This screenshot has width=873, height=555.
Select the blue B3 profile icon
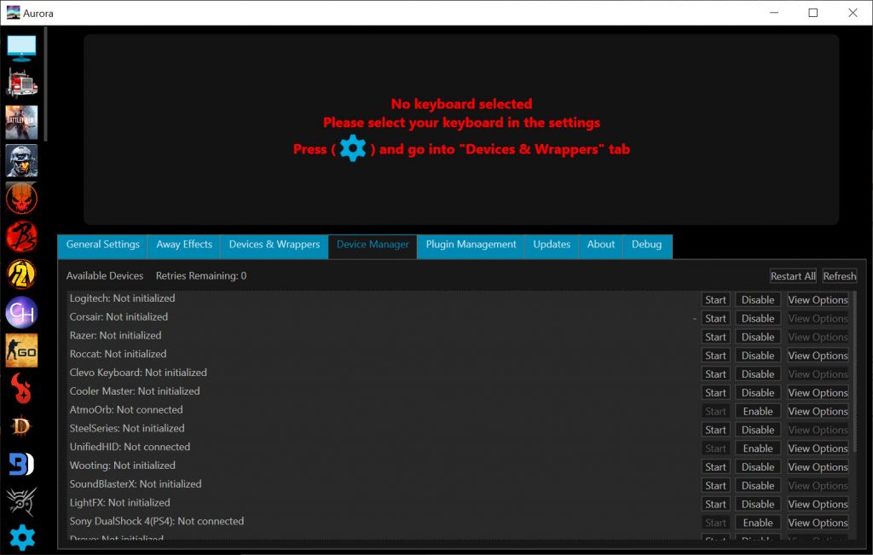click(x=21, y=465)
